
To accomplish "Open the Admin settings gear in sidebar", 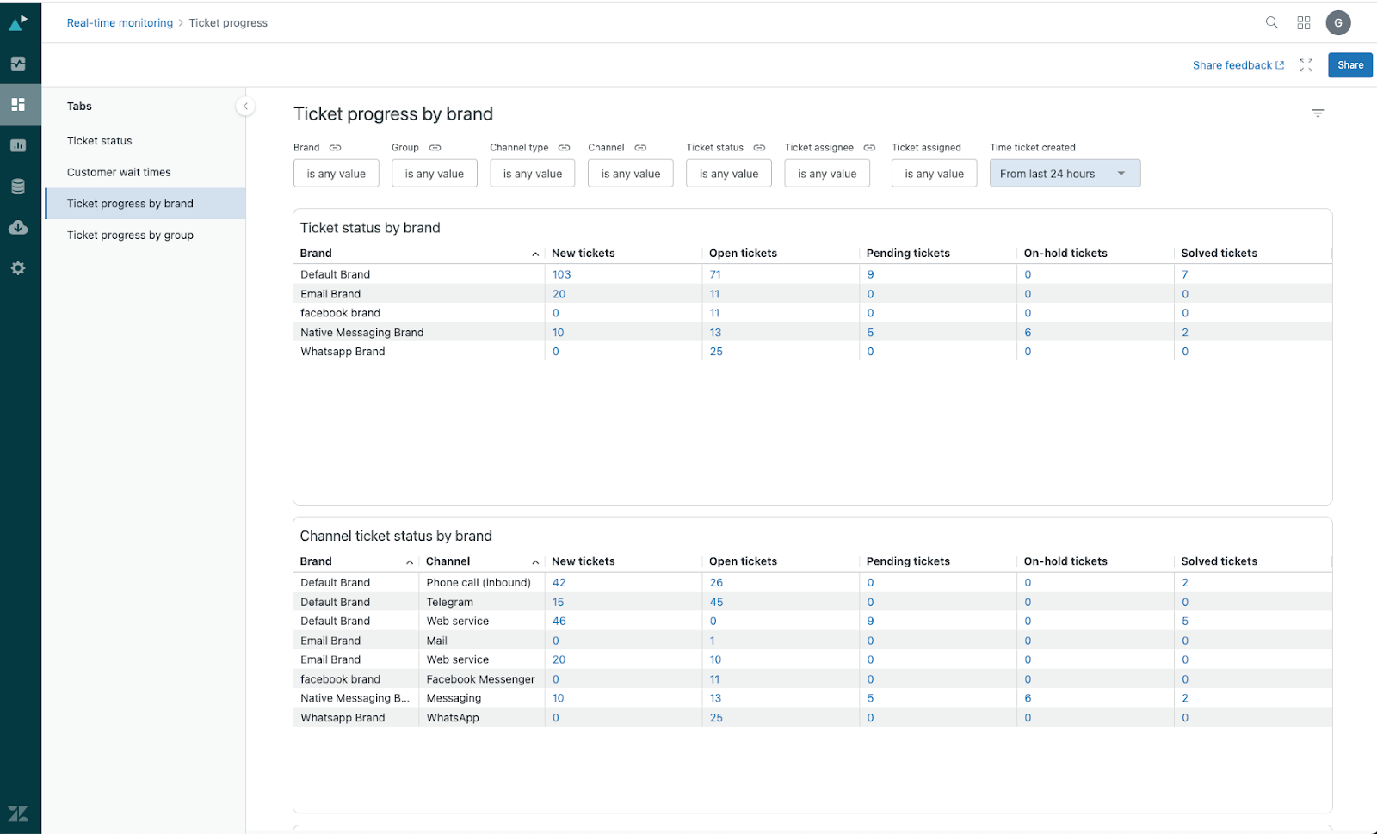I will pyautogui.click(x=18, y=268).
